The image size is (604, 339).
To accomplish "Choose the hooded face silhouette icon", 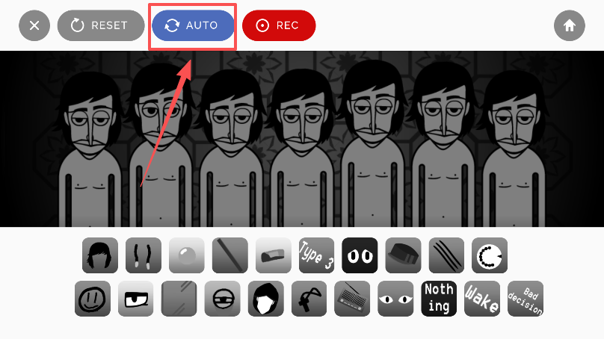I will [x=266, y=299].
